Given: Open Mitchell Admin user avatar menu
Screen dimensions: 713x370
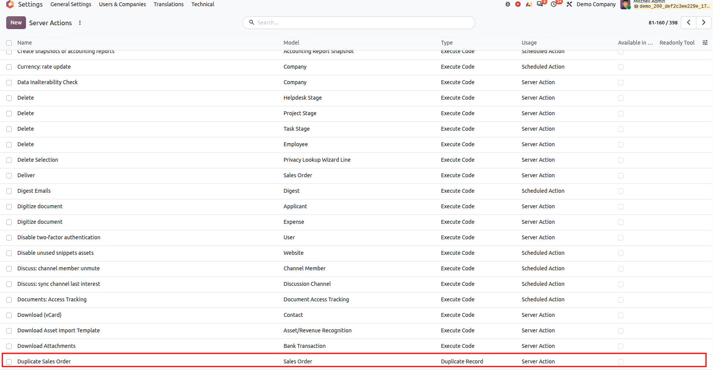Looking at the screenshot, I should click(625, 4).
